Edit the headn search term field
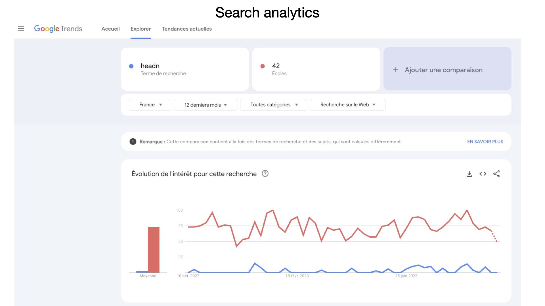This screenshot has height=306, width=545. click(x=185, y=69)
